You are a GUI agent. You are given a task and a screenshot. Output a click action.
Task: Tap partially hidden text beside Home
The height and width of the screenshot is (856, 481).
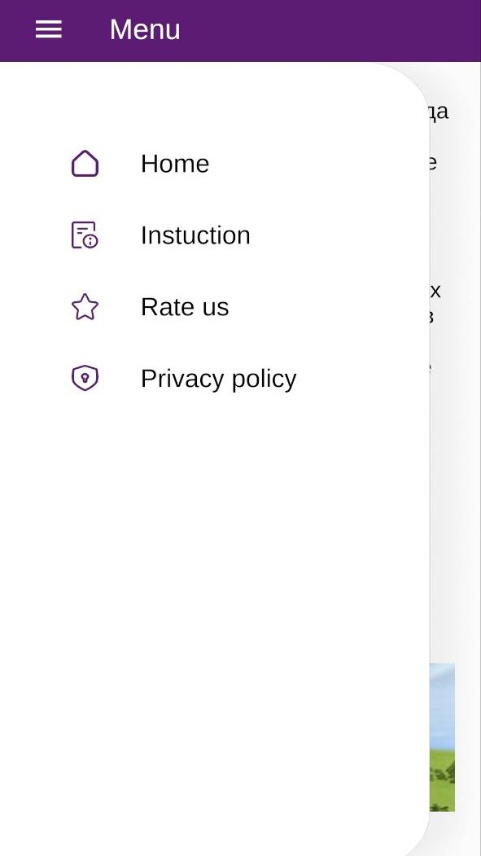[431, 163]
